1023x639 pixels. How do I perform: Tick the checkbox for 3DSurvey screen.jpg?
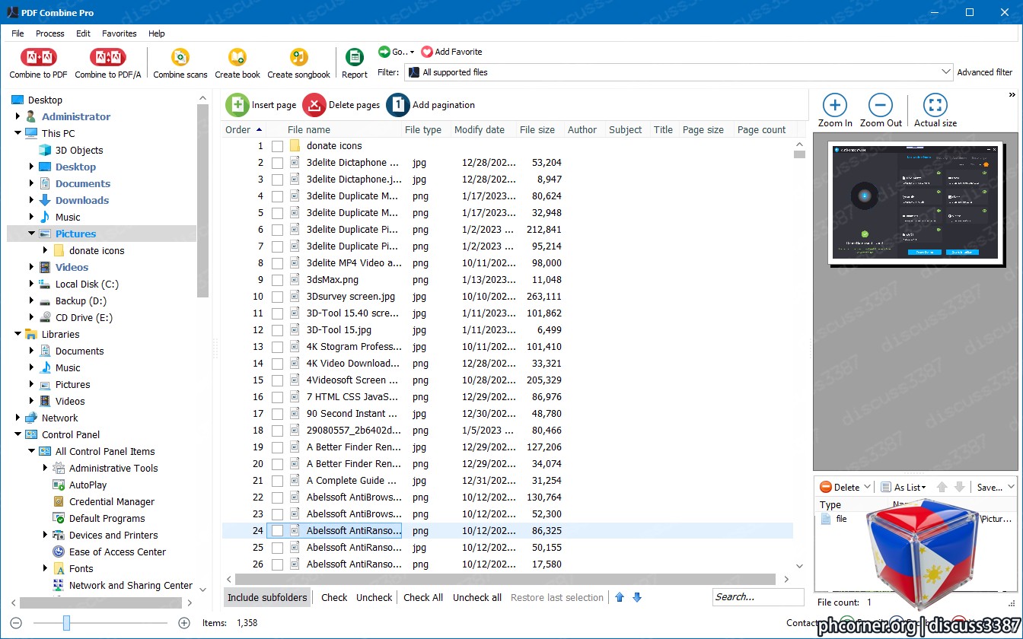tap(277, 297)
